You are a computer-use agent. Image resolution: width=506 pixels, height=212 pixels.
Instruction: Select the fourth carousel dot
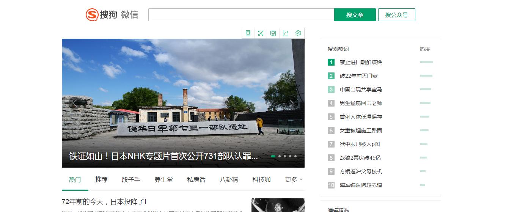(290, 156)
